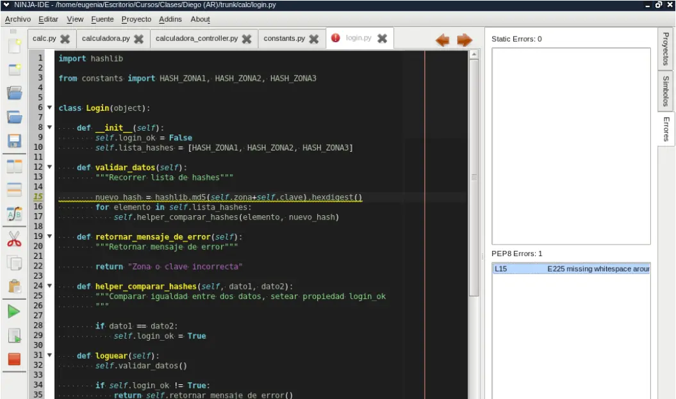This screenshot has width=676, height=399.
Task: Click the 'Zona o clave incorrecta' string
Action: tap(185, 266)
